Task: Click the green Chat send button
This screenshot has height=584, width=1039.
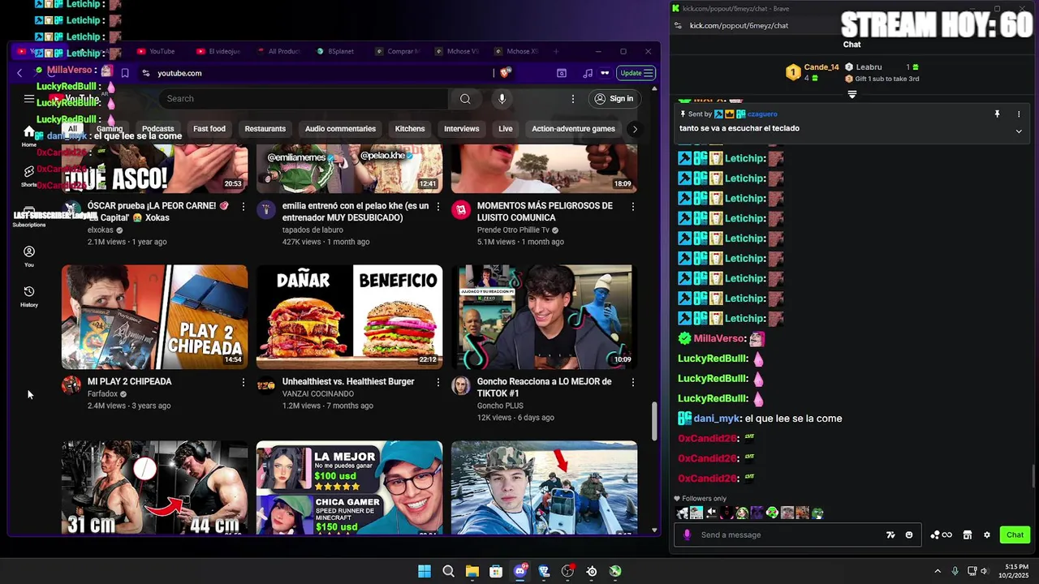Action: (1015, 535)
